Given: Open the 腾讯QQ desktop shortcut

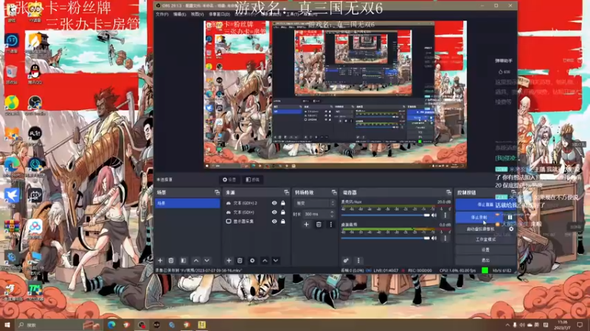Looking at the screenshot, I should coord(35,74).
